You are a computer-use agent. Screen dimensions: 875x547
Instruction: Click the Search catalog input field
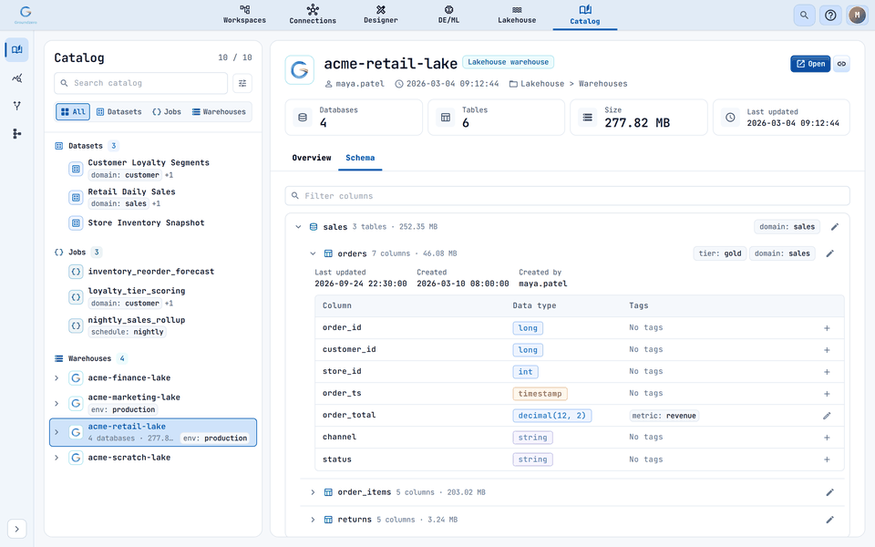click(x=140, y=83)
